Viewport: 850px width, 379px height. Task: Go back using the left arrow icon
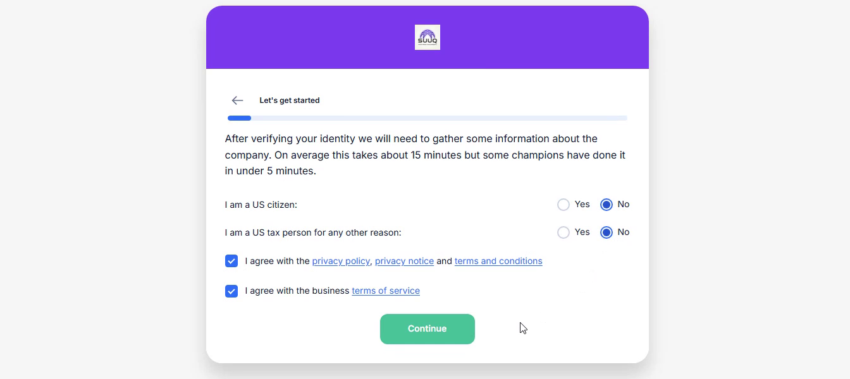237,100
